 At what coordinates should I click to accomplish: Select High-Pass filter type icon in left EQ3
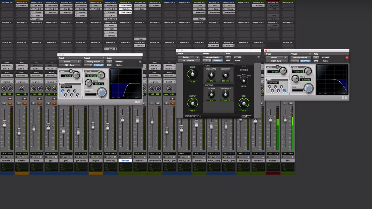tap(62, 91)
